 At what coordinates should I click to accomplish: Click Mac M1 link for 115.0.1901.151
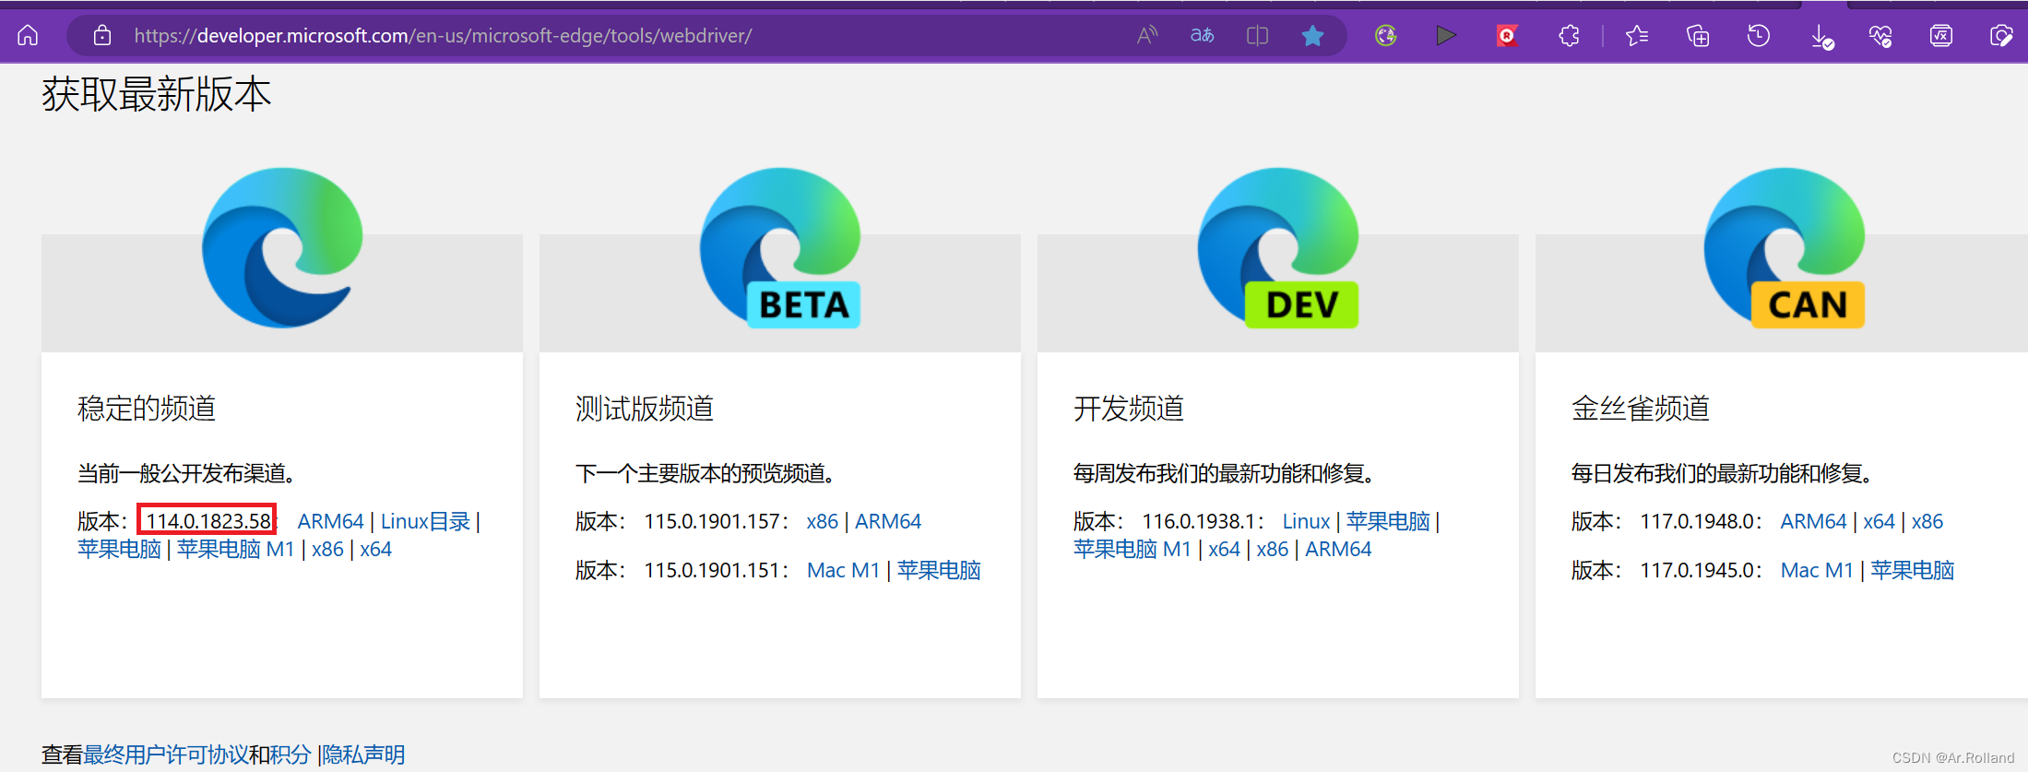point(843,570)
